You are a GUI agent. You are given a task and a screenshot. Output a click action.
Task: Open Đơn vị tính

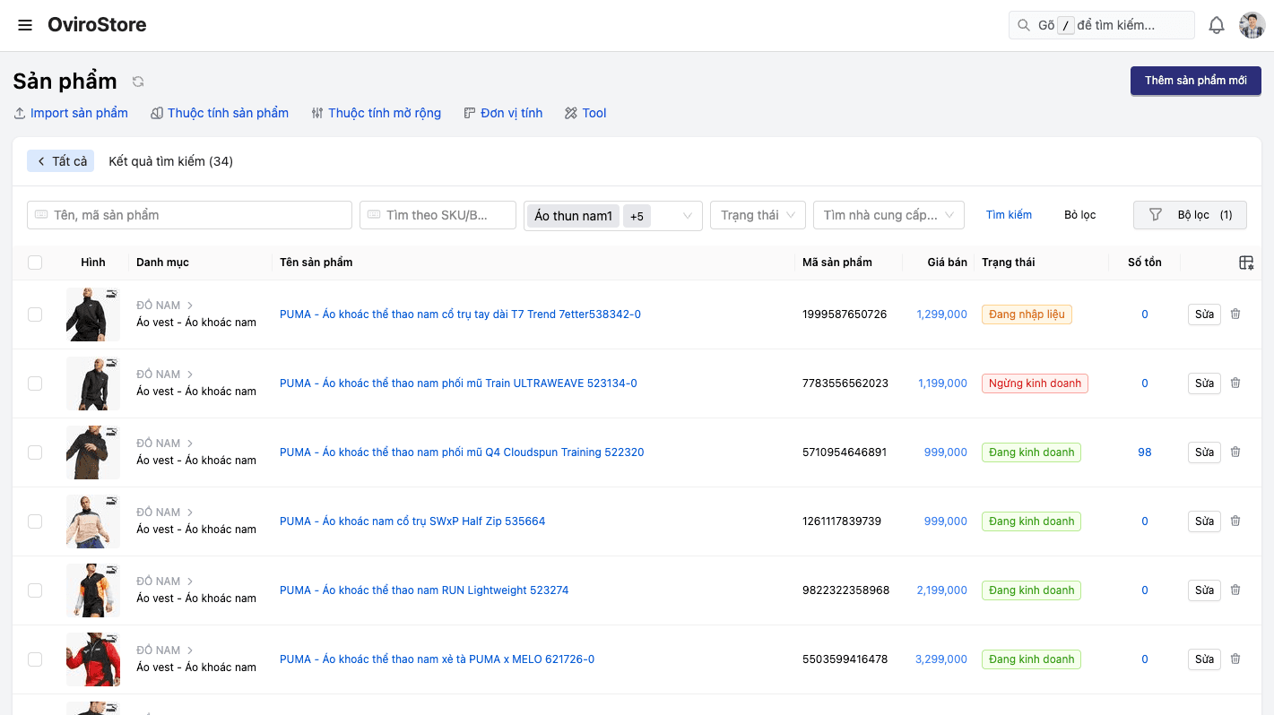point(503,113)
